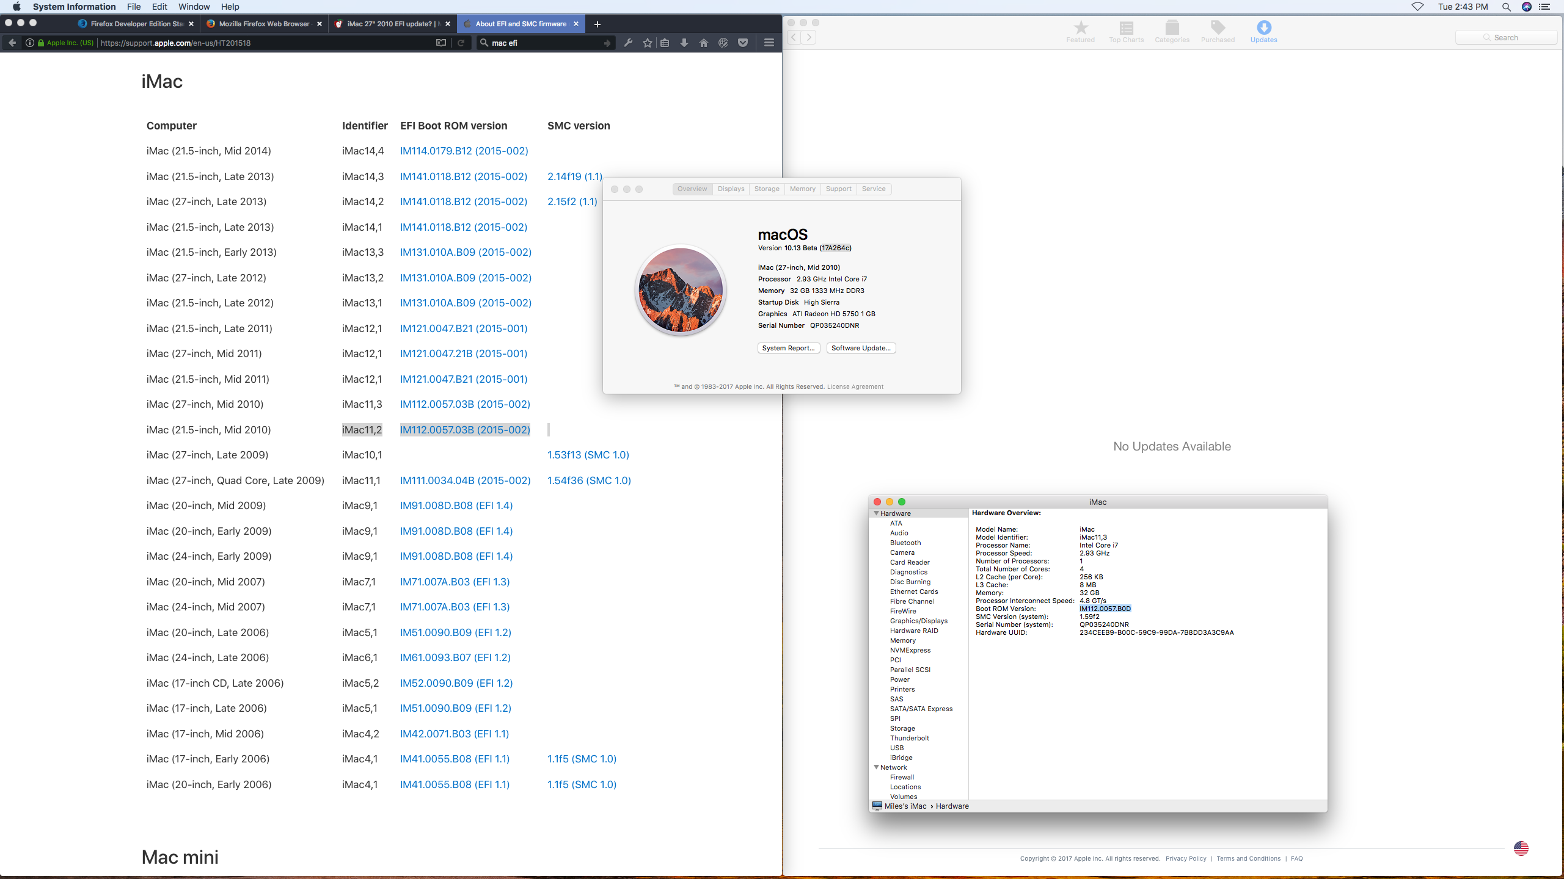This screenshot has width=1564, height=879.
Task: Open the Apple menu
Action: pos(16,7)
